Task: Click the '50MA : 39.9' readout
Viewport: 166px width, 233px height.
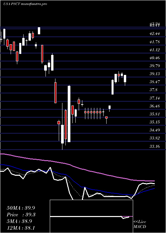Action: tap(21, 208)
